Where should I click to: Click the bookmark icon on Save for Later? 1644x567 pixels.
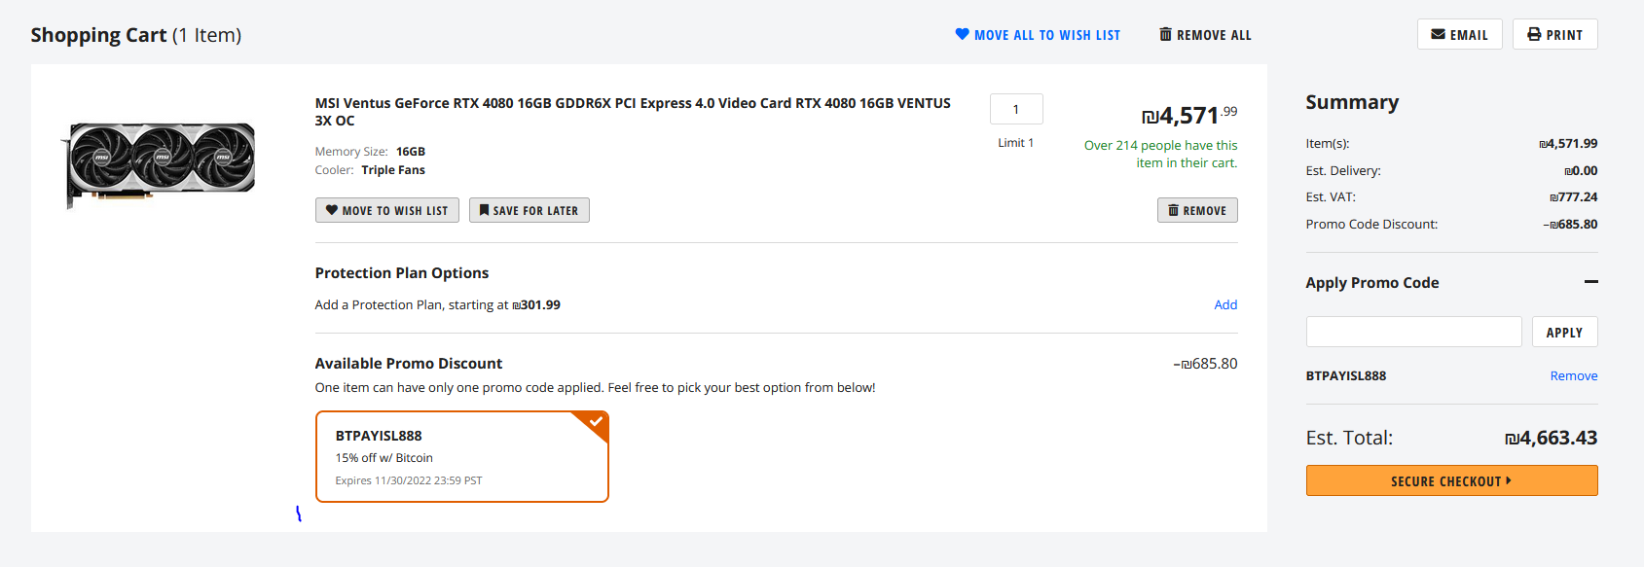[484, 210]
